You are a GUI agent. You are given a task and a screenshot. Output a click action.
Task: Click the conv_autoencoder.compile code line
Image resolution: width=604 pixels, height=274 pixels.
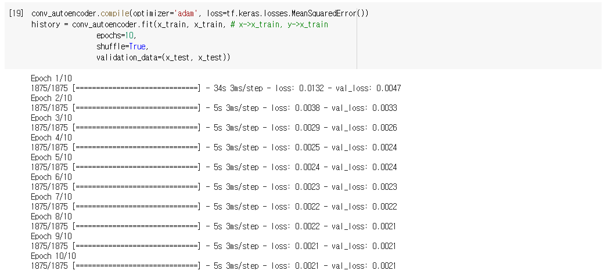click(200, 14)
